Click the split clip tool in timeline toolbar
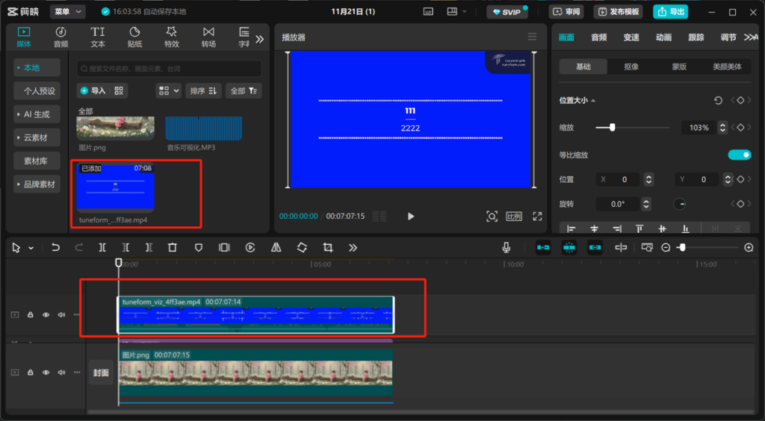 [x=102, y=247]
